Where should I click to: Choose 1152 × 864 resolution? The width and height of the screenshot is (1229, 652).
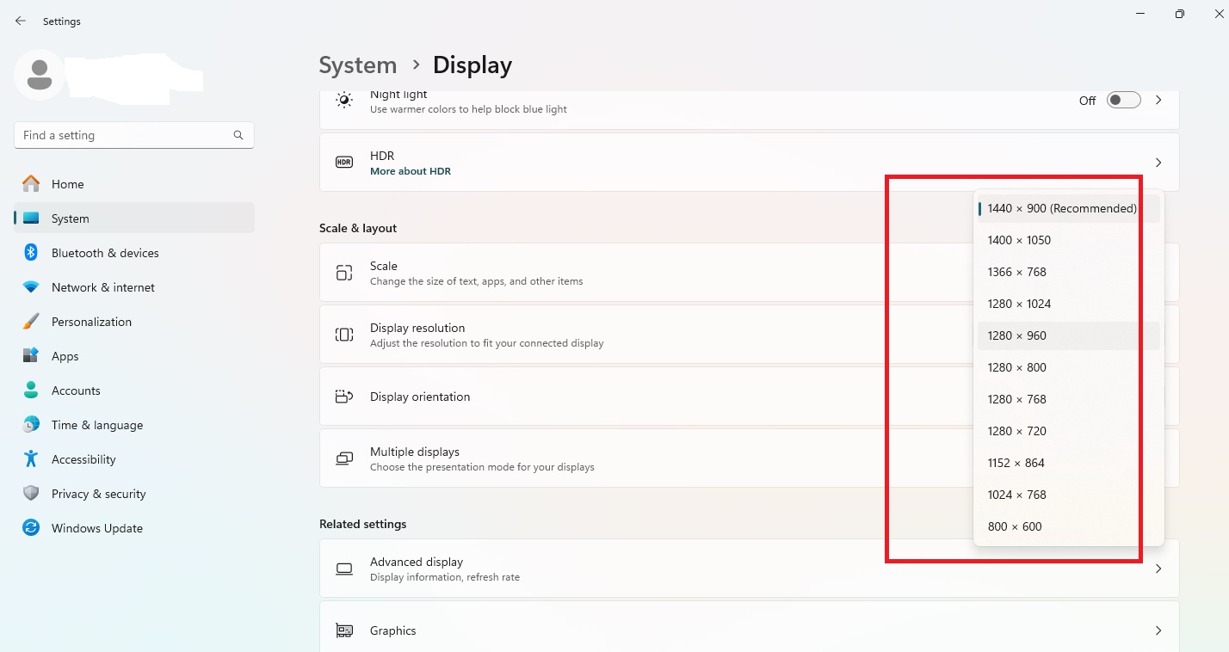pos(1069,463)
